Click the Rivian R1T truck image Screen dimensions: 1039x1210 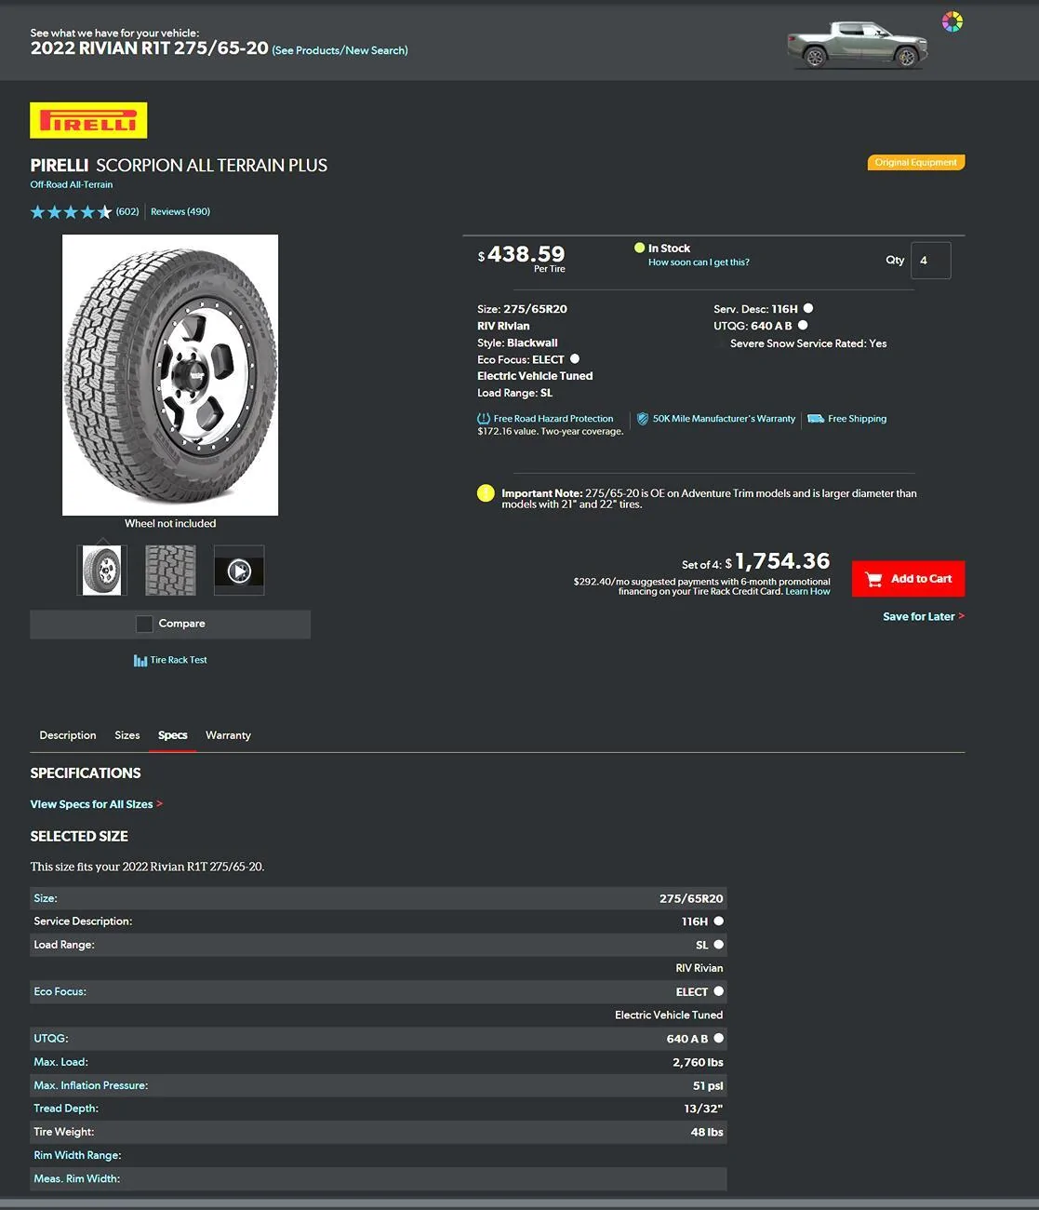click(858, 45)
